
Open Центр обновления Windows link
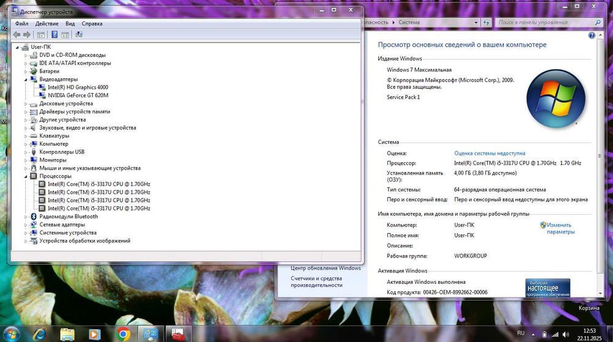(x=326, y=268)
